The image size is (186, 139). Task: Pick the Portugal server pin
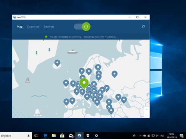click(x=66, y=102)
